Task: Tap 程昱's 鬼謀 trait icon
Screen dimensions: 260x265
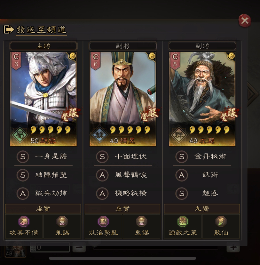Action: click(141, 221)
